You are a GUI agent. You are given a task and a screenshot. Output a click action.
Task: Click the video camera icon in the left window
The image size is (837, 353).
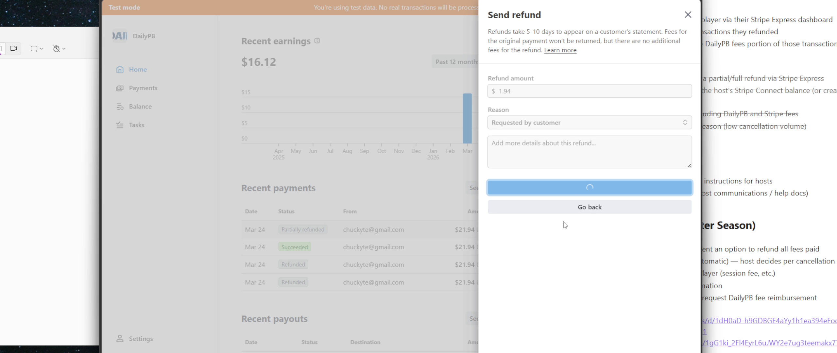click(13, 48)
